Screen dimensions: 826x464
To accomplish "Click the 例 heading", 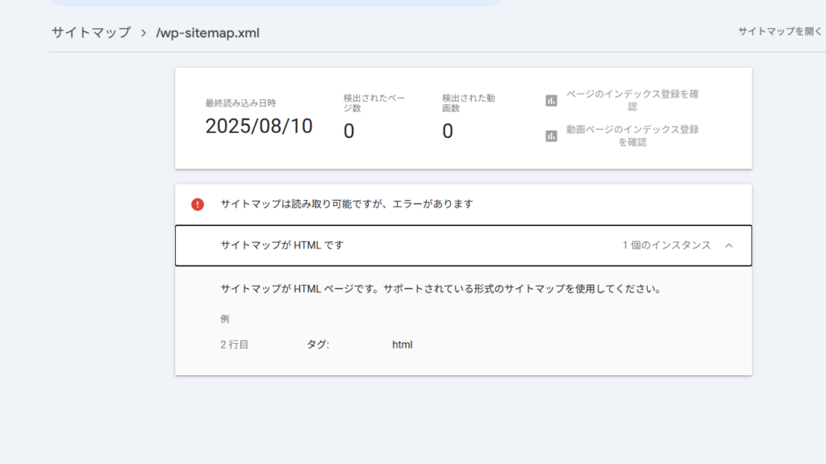I will [x=225, y=319].
